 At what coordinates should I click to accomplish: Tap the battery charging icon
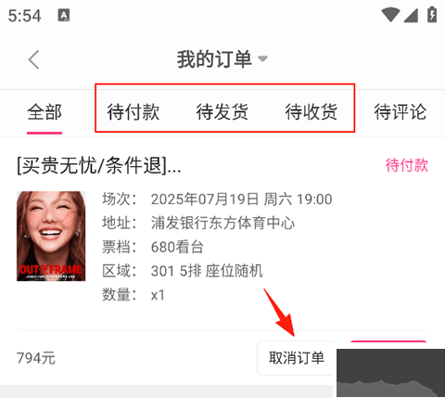(432, 15)
